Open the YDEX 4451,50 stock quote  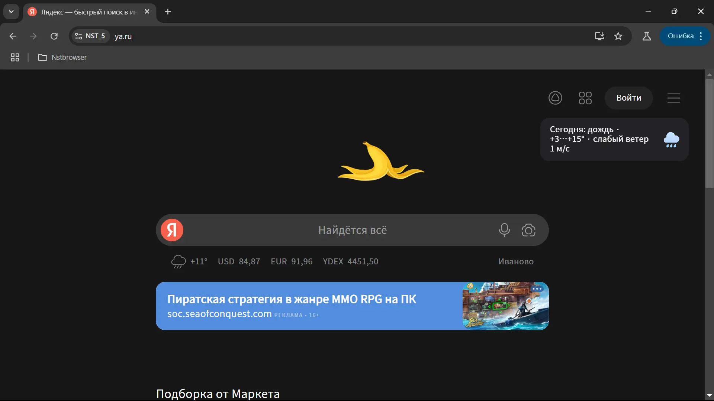pos(350,261)
